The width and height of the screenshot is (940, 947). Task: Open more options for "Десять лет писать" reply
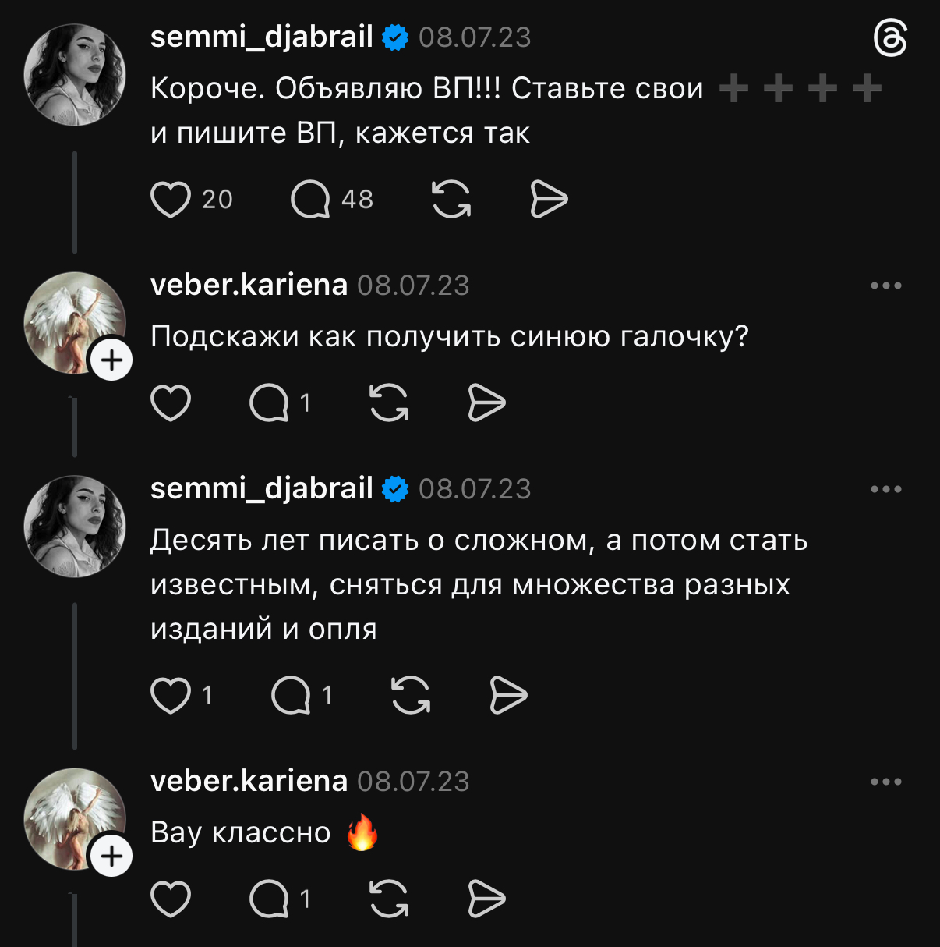886,489
